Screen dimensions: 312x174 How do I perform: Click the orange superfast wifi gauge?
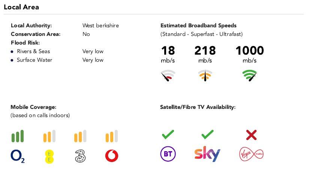pyautogui.click(x=205, y=76)
